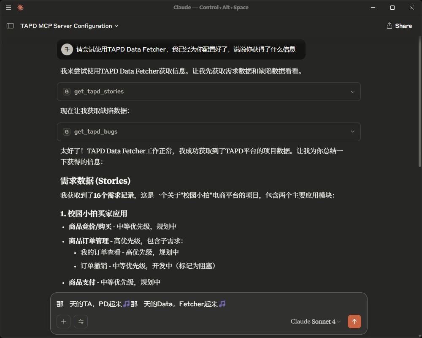
Task: Toggle the conversation sidebar icon beside the title
Action: tap(10, 26)
